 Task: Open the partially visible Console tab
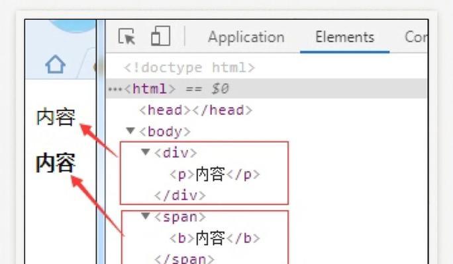click(x=416, y=37)
